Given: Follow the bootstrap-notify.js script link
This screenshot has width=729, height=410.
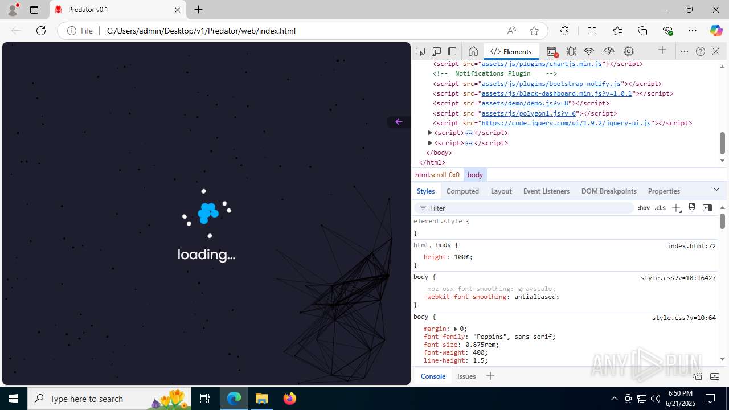Looking at the screenshot, I should [x=551, y=84].
